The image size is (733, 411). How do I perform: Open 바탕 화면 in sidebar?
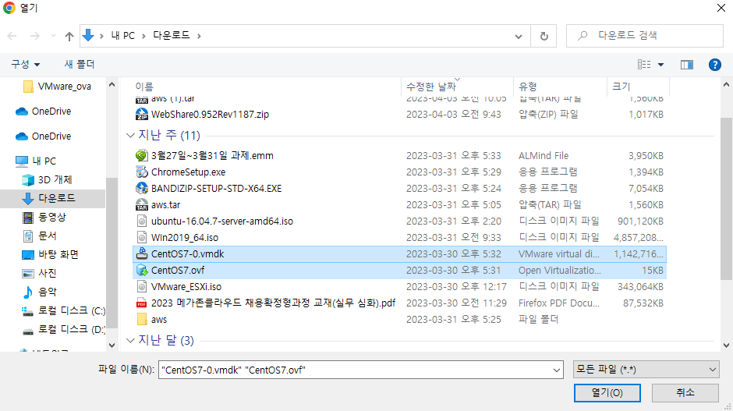[x=51, y=255]
